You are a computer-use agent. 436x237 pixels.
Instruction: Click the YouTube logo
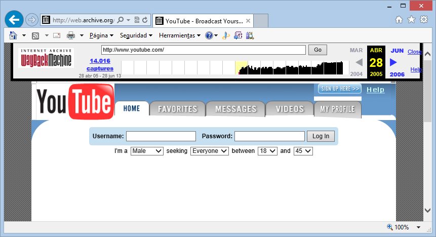(75, 102)
